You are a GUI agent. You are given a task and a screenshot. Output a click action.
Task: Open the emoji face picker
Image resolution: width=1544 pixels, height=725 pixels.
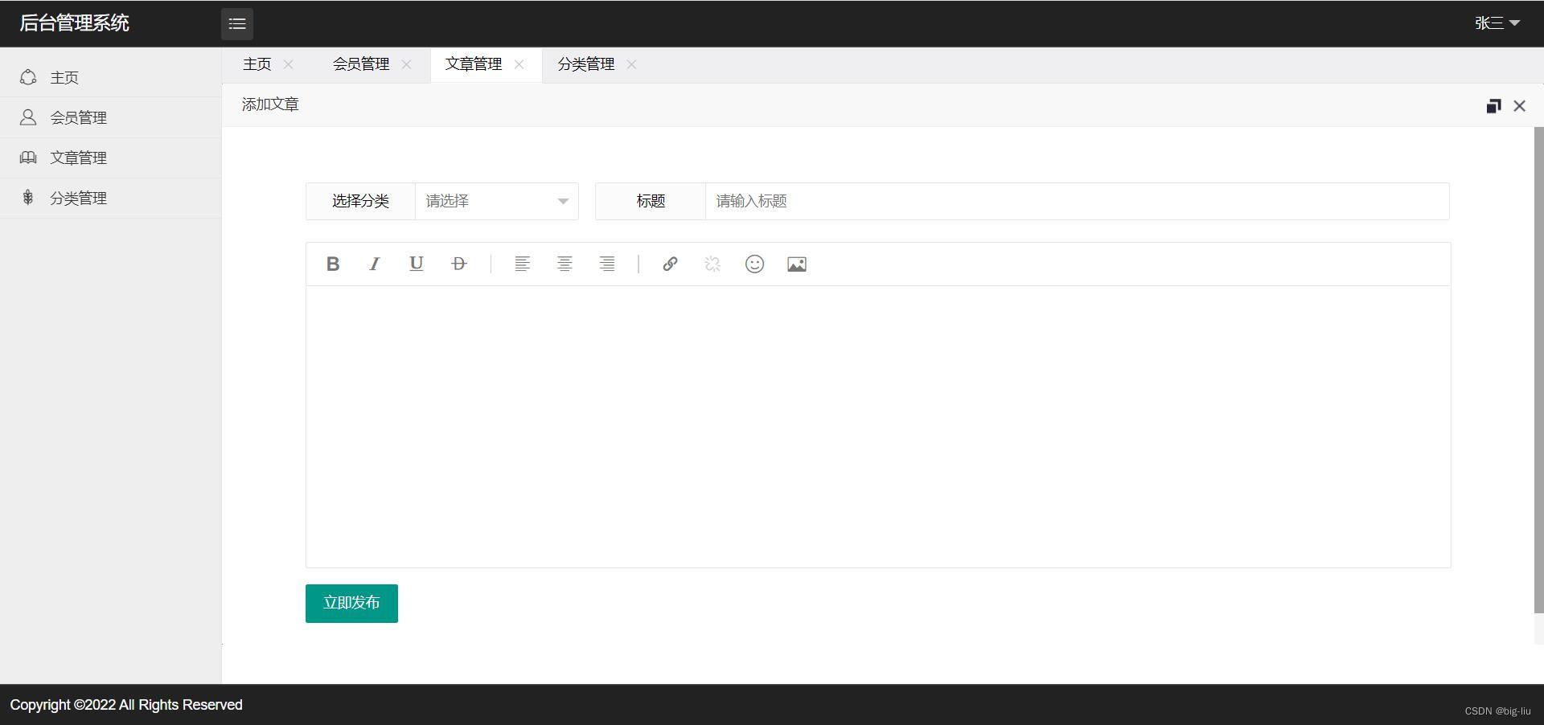point(754,264)
